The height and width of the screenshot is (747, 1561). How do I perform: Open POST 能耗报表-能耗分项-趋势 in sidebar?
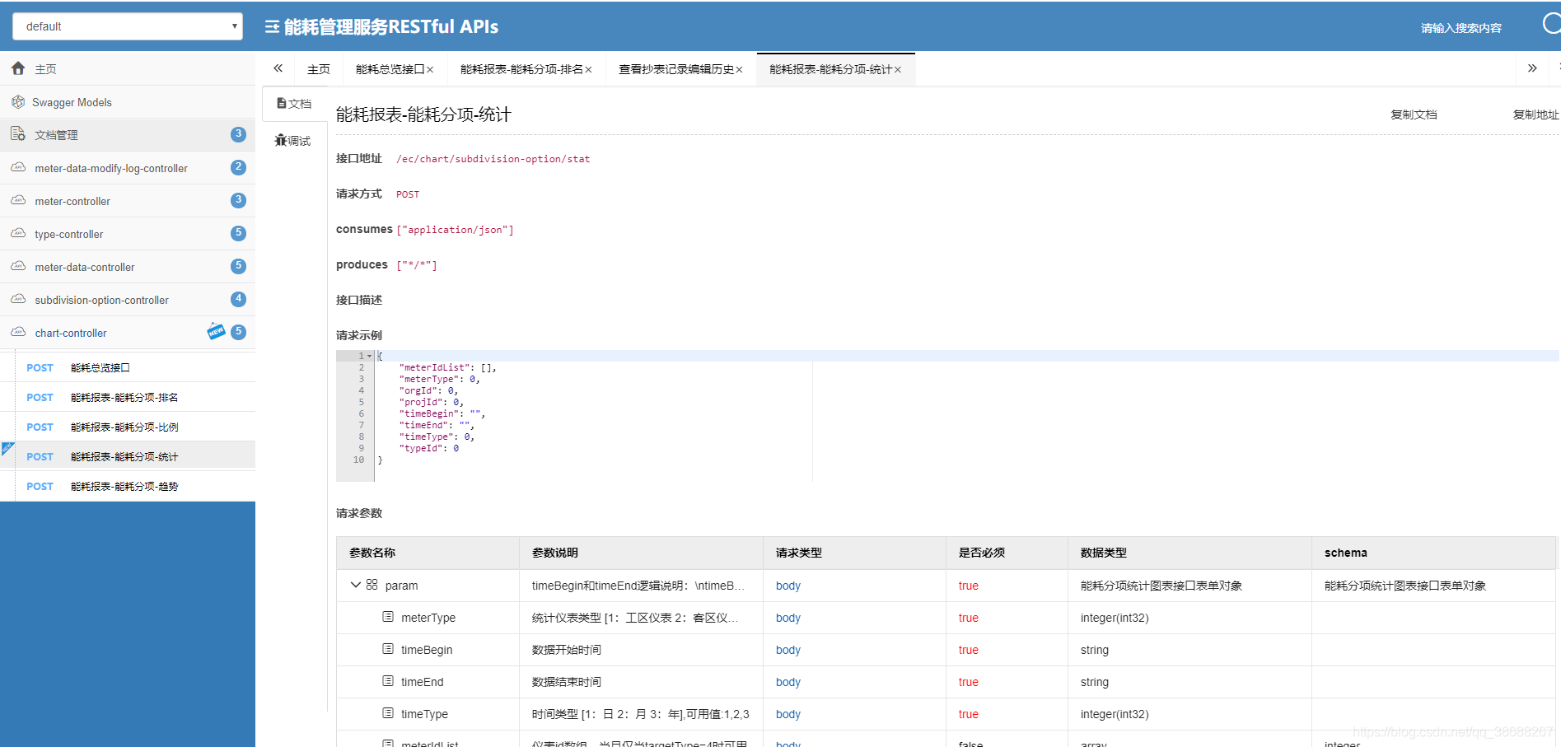(128, 486)
